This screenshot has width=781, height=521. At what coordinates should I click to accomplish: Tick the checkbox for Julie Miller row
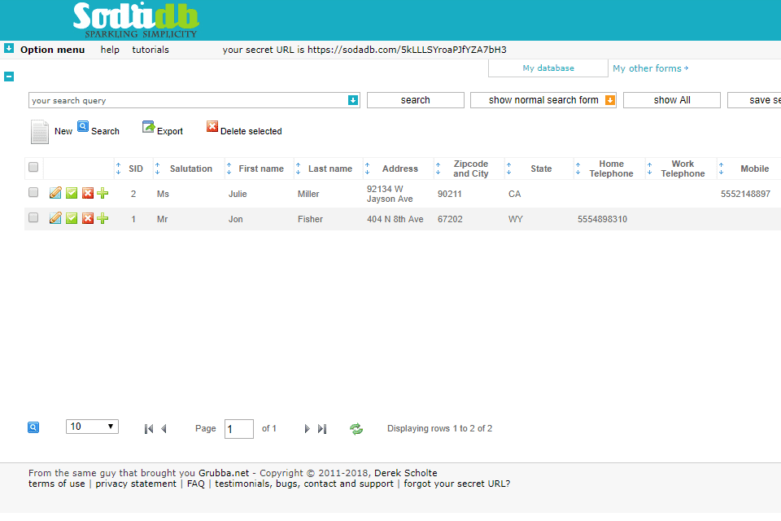33,193
